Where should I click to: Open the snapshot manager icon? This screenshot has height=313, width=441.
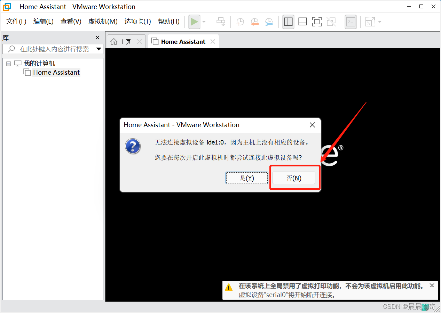tap(269, 22)
